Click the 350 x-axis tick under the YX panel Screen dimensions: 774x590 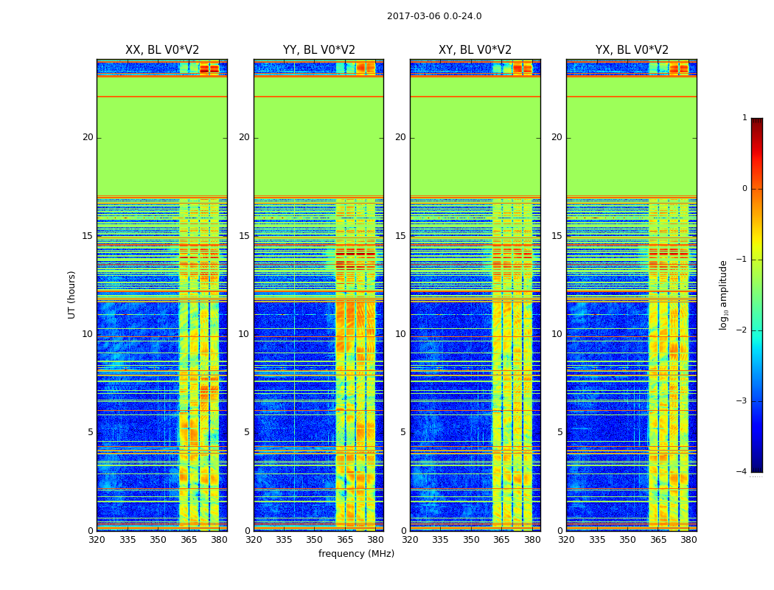click(627, 541)
